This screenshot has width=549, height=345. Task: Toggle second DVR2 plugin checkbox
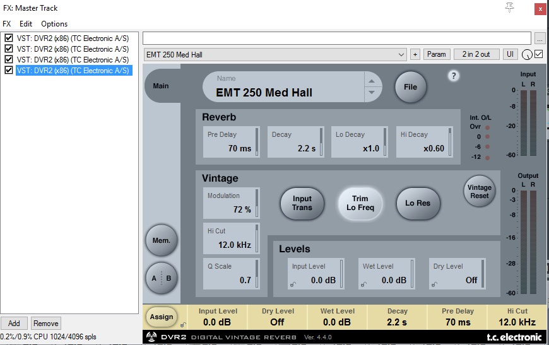click(9, 49)
